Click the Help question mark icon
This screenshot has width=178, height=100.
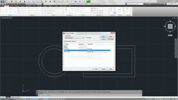[164, 4]
